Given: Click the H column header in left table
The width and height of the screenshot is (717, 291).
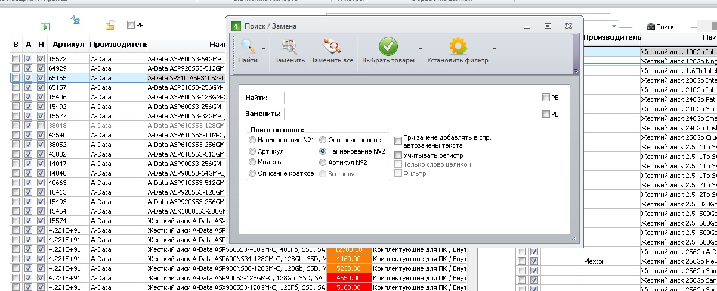Looking at the screenshot, I should click(41, 45).
